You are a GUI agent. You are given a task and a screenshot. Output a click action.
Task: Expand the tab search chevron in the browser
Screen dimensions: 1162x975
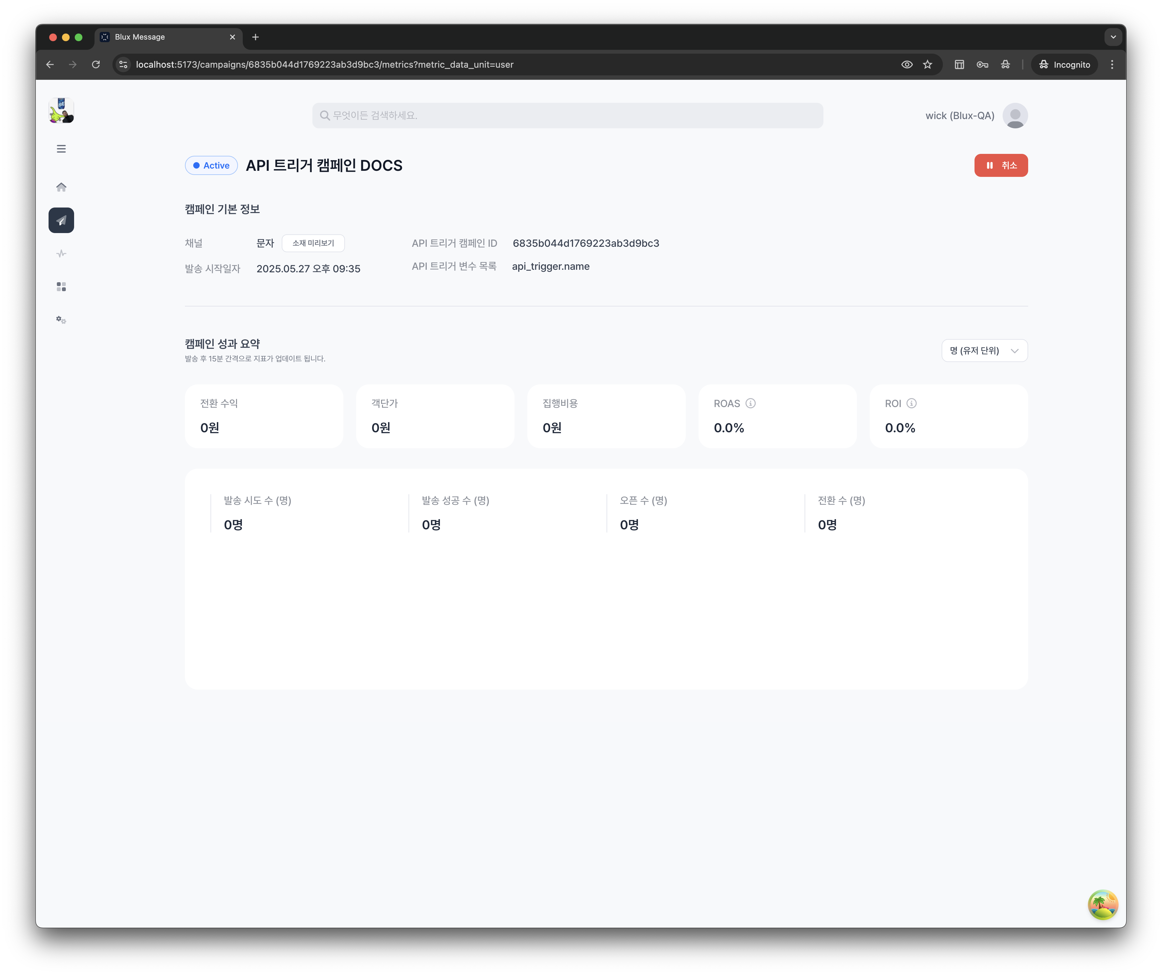[x=1113, y=37]
